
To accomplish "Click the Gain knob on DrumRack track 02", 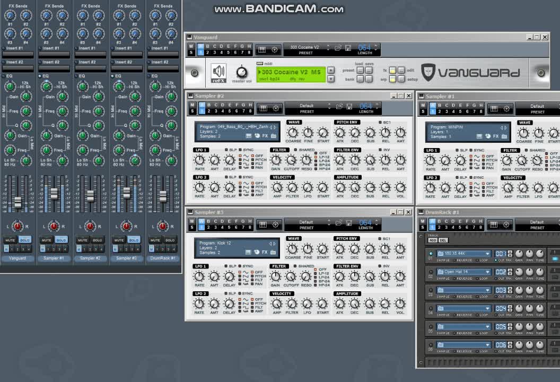I will pyautogui.click(x=519, y=272).
